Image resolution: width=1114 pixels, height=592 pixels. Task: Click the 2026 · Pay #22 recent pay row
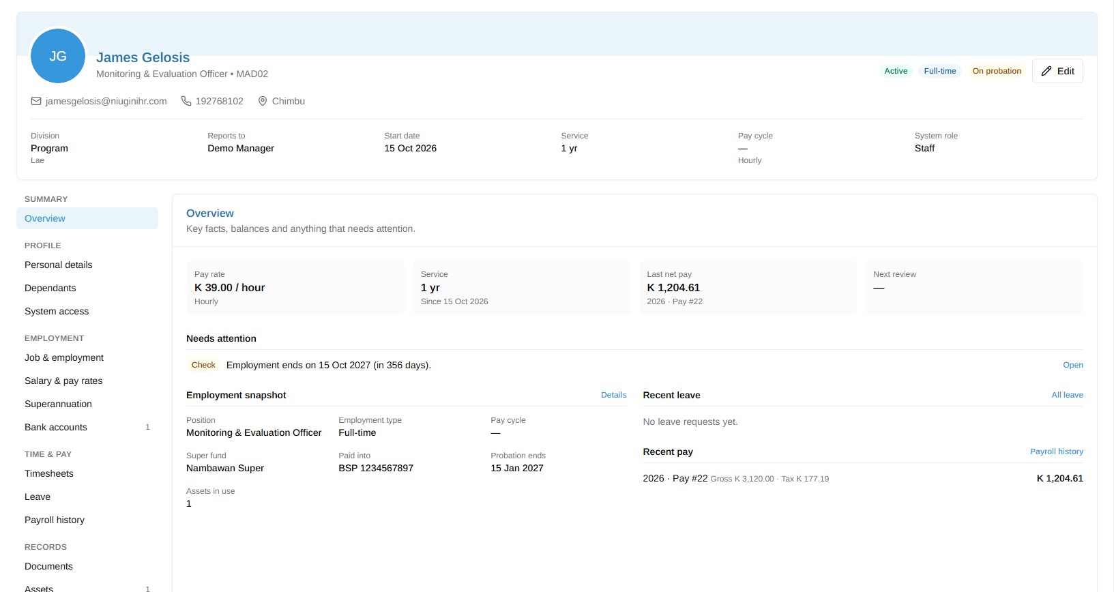click(863, 478)
